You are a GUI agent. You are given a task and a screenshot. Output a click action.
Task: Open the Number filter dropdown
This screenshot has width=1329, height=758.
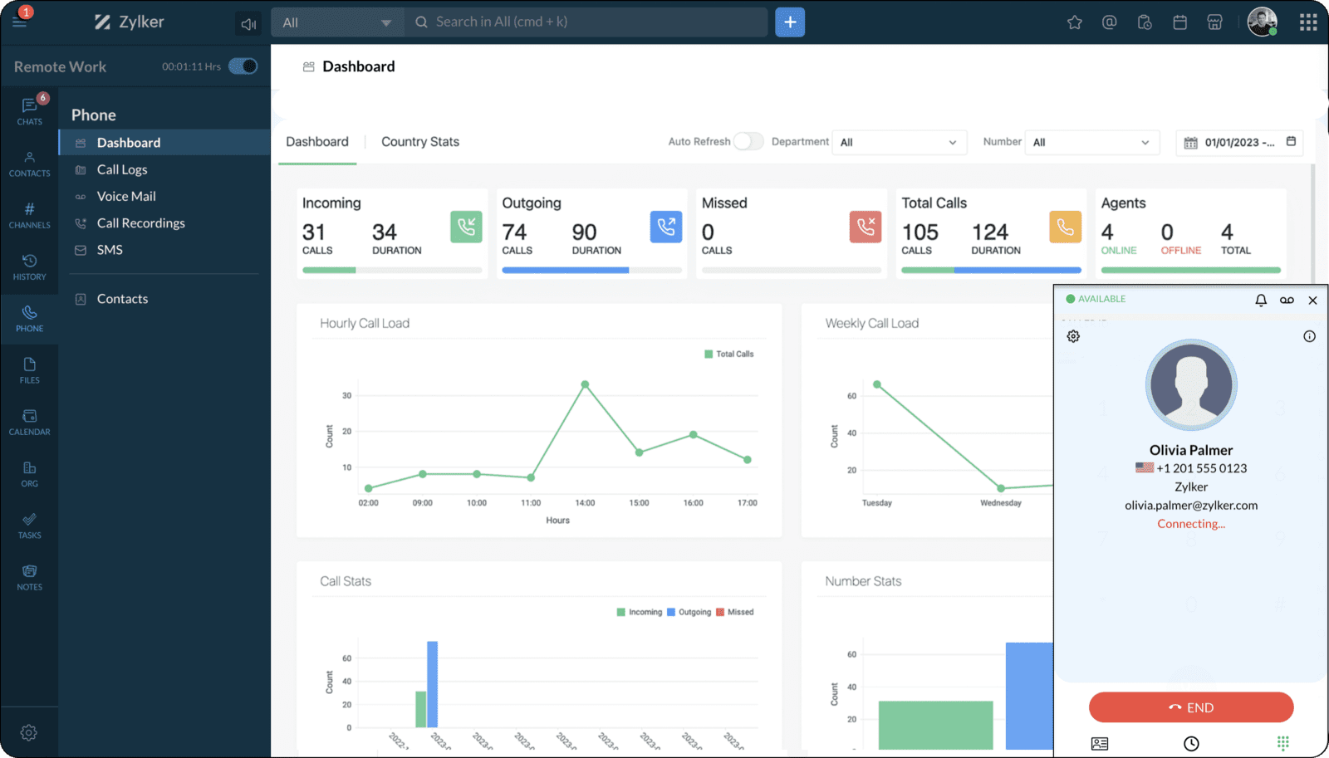point(1091,142)
